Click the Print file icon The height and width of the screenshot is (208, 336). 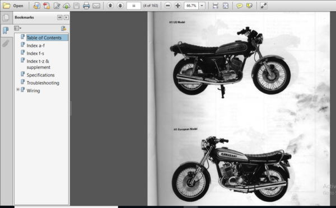coord(86,6)
